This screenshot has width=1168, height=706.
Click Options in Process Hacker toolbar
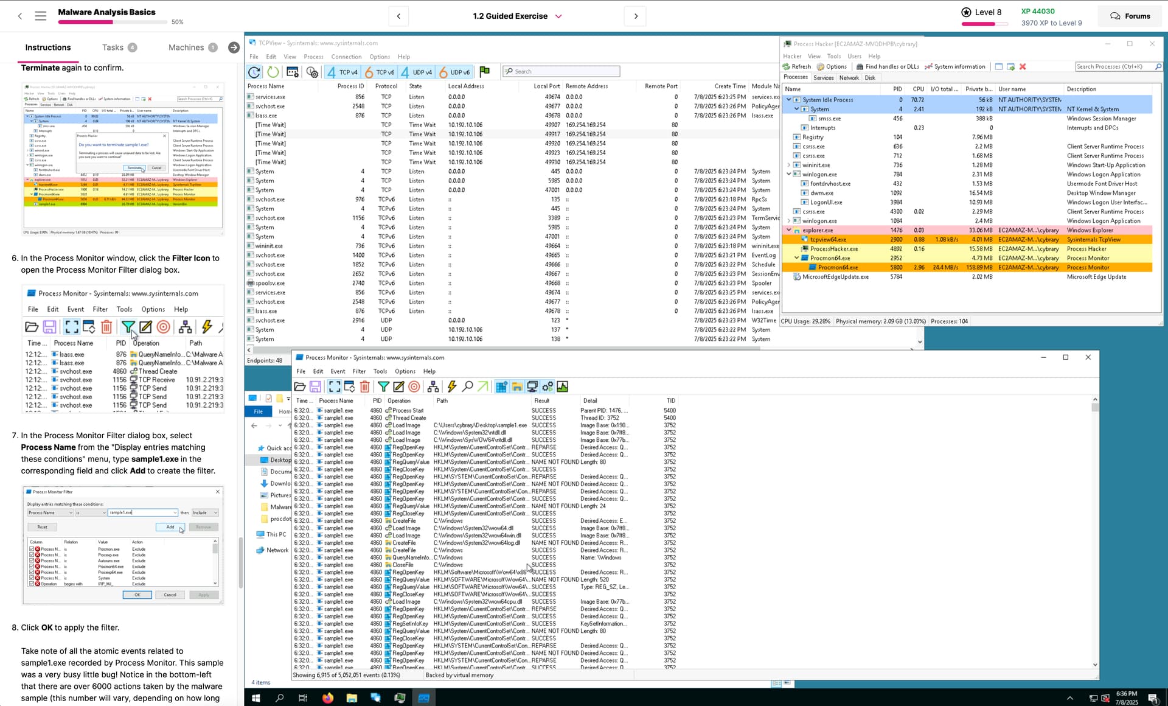832,66
